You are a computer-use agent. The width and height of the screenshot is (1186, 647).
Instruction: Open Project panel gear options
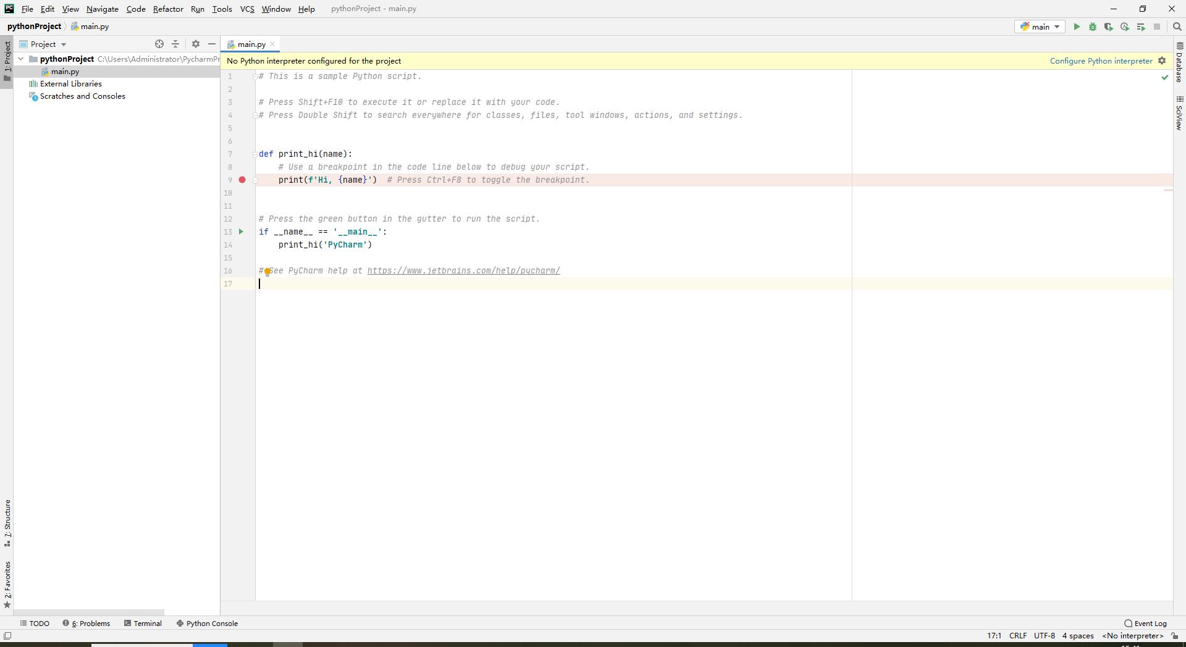pos(196,44)
